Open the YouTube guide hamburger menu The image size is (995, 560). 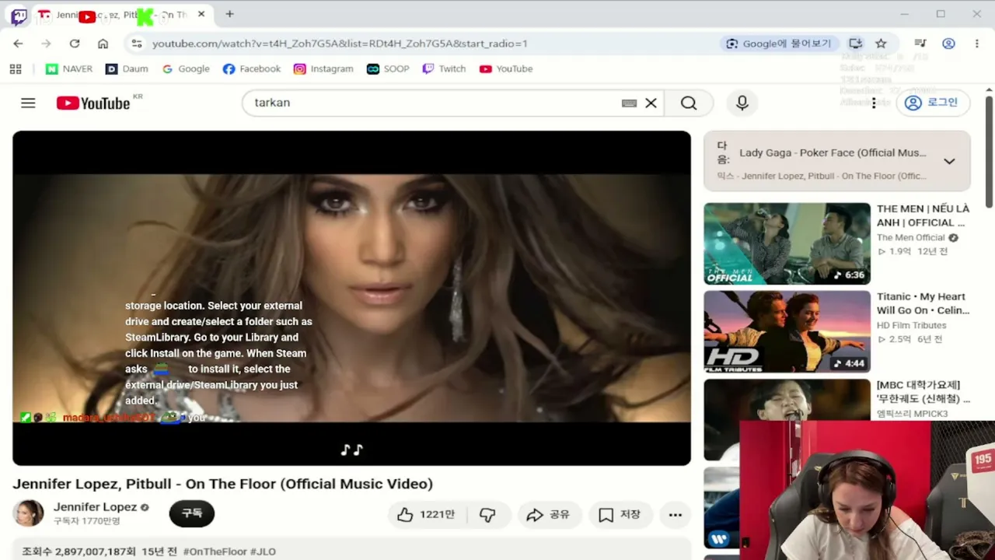(x=28, y=103)
